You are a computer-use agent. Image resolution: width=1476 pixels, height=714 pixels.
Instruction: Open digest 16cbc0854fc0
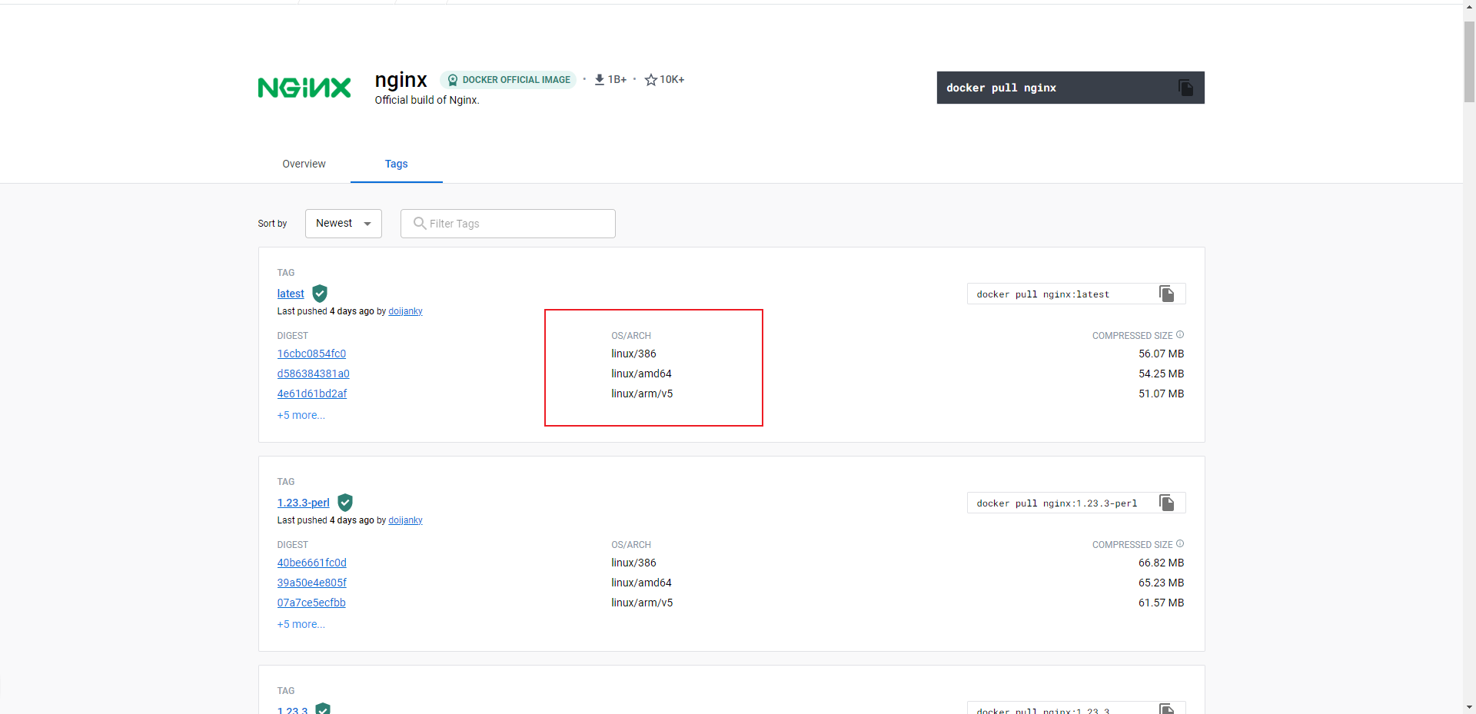pyautogui.click(x=311, y=354)
